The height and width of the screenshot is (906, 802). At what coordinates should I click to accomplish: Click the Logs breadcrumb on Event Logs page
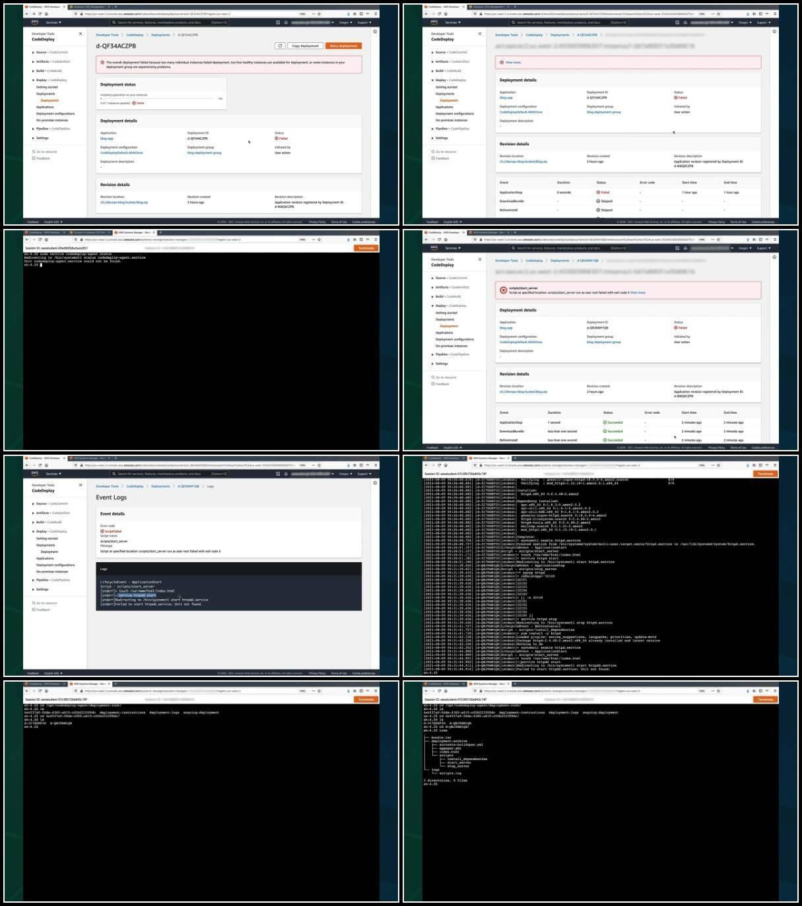click(x=211, y=486)
